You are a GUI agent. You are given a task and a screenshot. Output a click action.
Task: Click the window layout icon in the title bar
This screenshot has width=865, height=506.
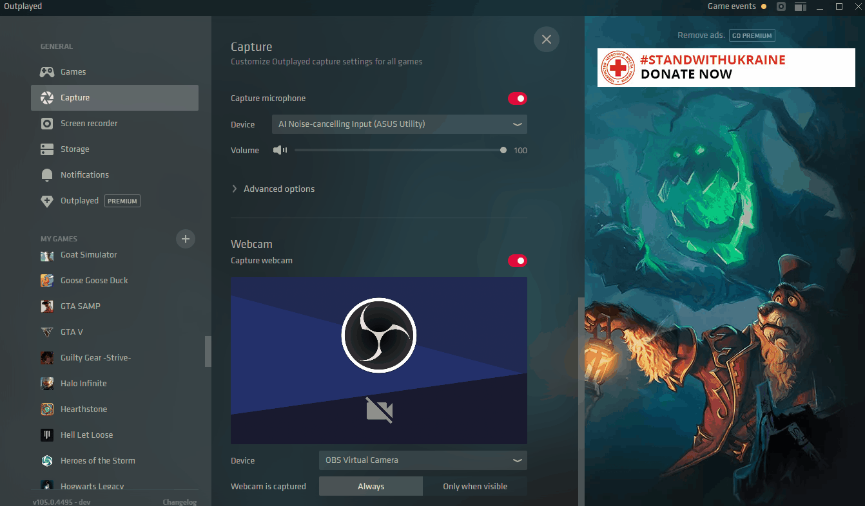[801, 6]
